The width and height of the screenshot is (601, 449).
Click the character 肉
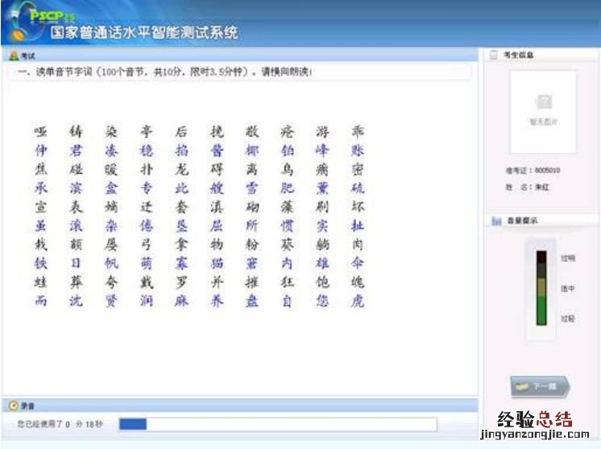point(358,244)
